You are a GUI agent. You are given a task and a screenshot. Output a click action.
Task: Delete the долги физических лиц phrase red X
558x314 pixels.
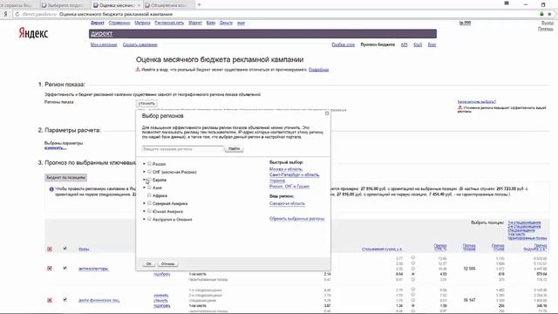pos(50,300)
